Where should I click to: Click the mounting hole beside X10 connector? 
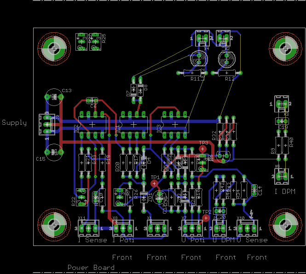pos(285,225)
